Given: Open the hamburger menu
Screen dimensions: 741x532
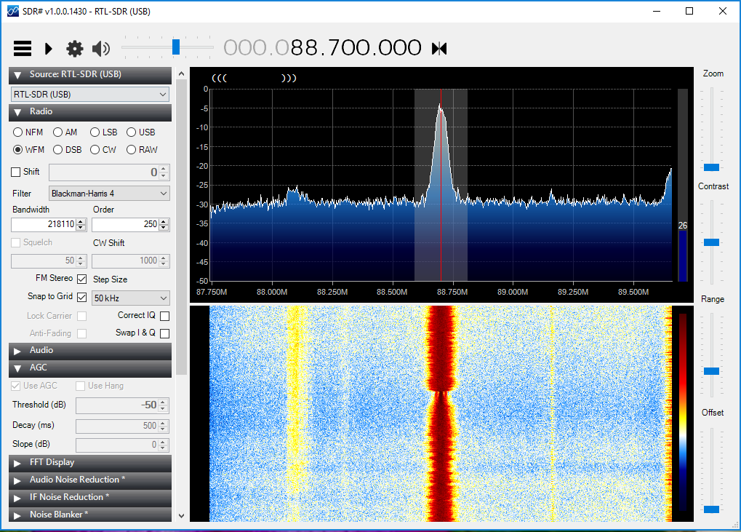Looking at the screenshot, I should pyautogui.click(x=22, y=48).
